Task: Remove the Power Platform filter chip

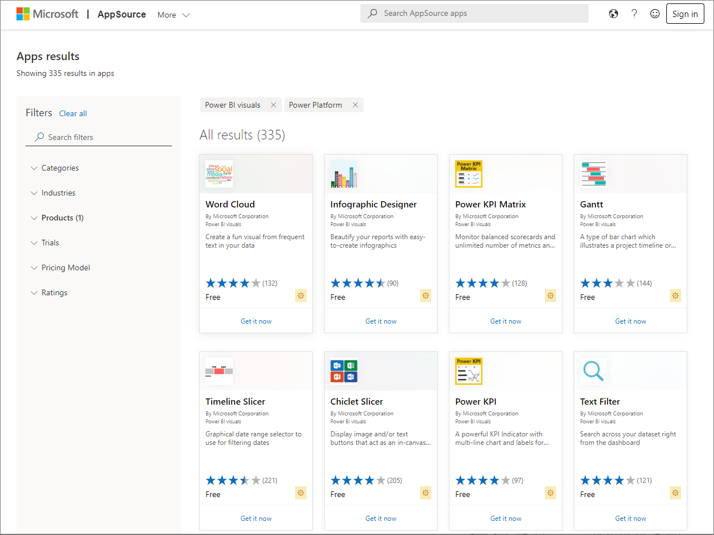Action: click(355, 105)
